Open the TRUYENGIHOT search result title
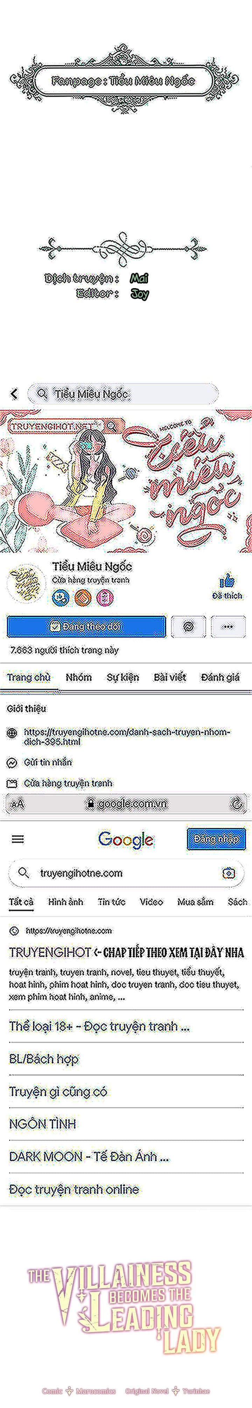The height and width of the screenshot is (1408, 252). [x=127, y=952]
